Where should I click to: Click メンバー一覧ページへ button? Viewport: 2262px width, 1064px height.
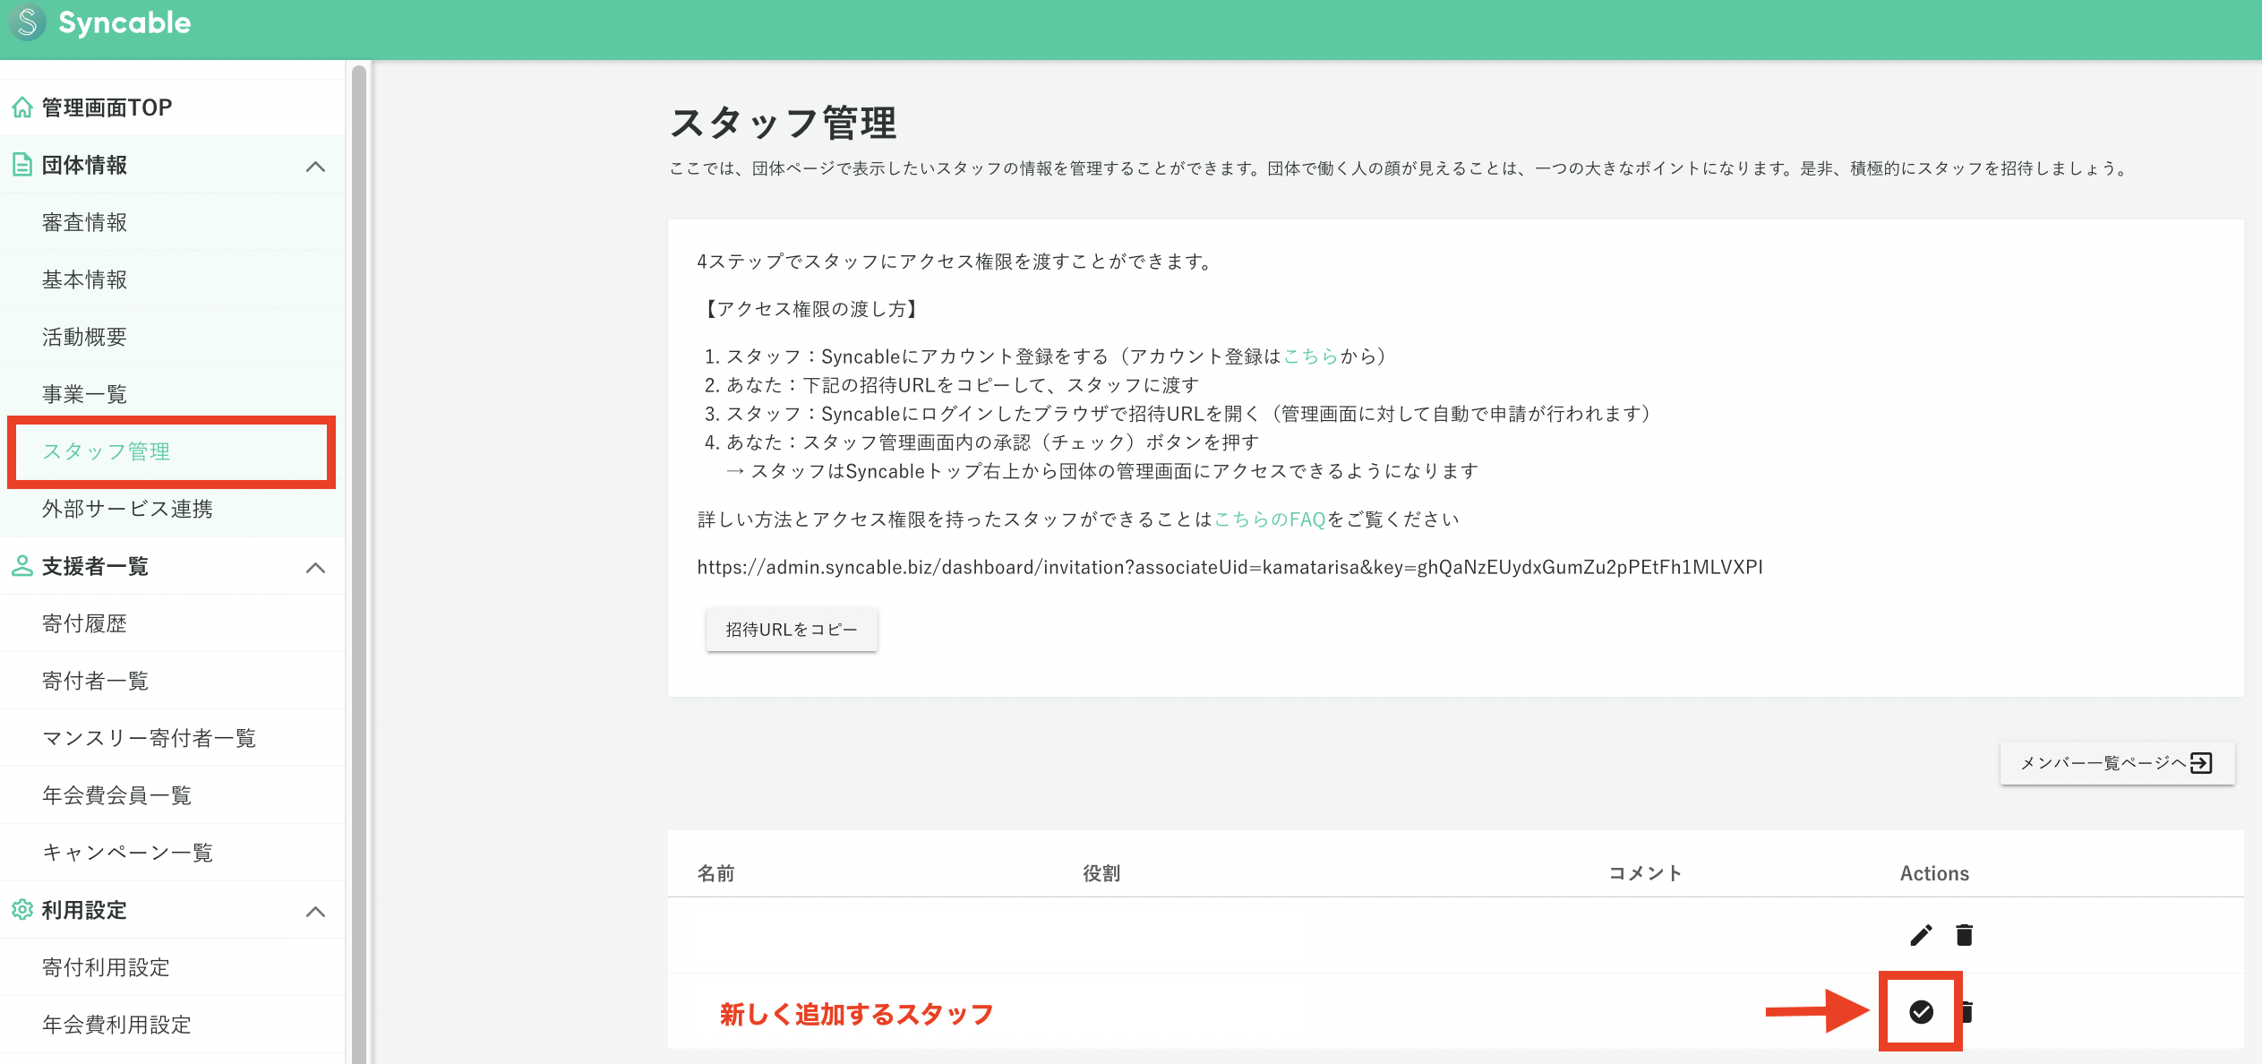2117,763
